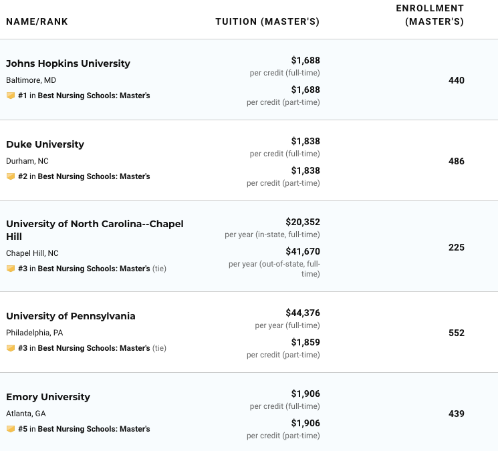
Task: Click Johns Hopkins Best Nursing Schools: Master's ranking
Action: [x=94, y=96]
